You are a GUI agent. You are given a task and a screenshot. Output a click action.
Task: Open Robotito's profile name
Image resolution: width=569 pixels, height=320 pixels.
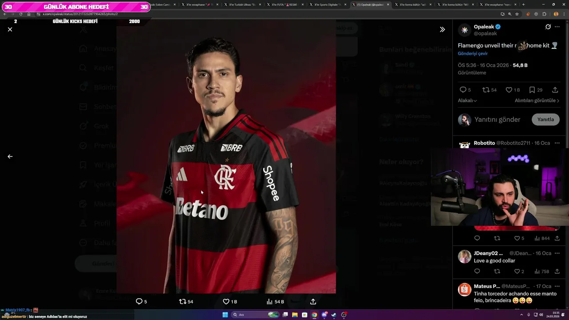click(x=484, y=143)
